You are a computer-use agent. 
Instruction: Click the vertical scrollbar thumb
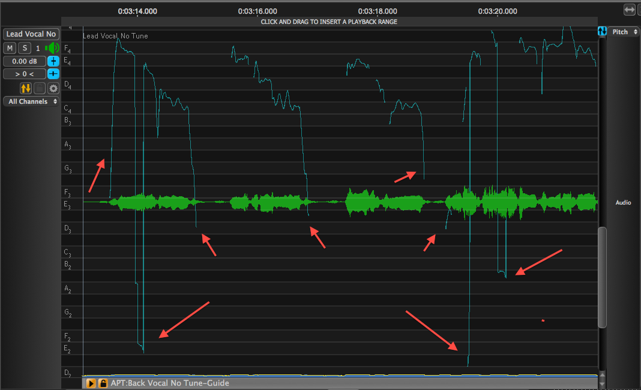click(x=602, y=277)
